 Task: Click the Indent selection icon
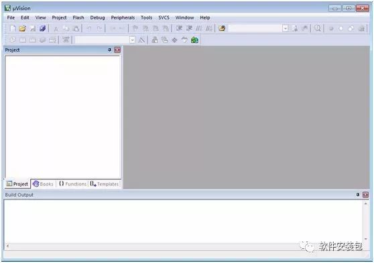pyautogui.click(x=179, y=28)
